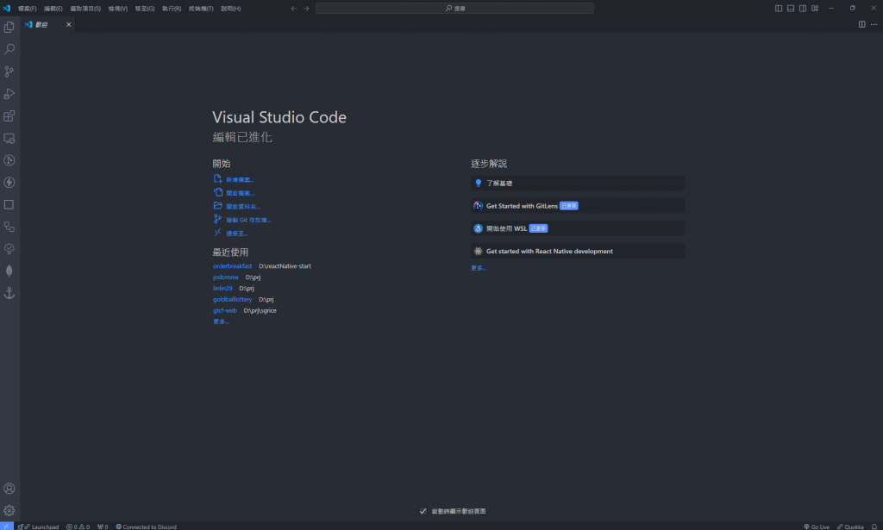883x530 pixels.
Task: Open the GitLens view in activity bar
Action: (x=9, y=160)
